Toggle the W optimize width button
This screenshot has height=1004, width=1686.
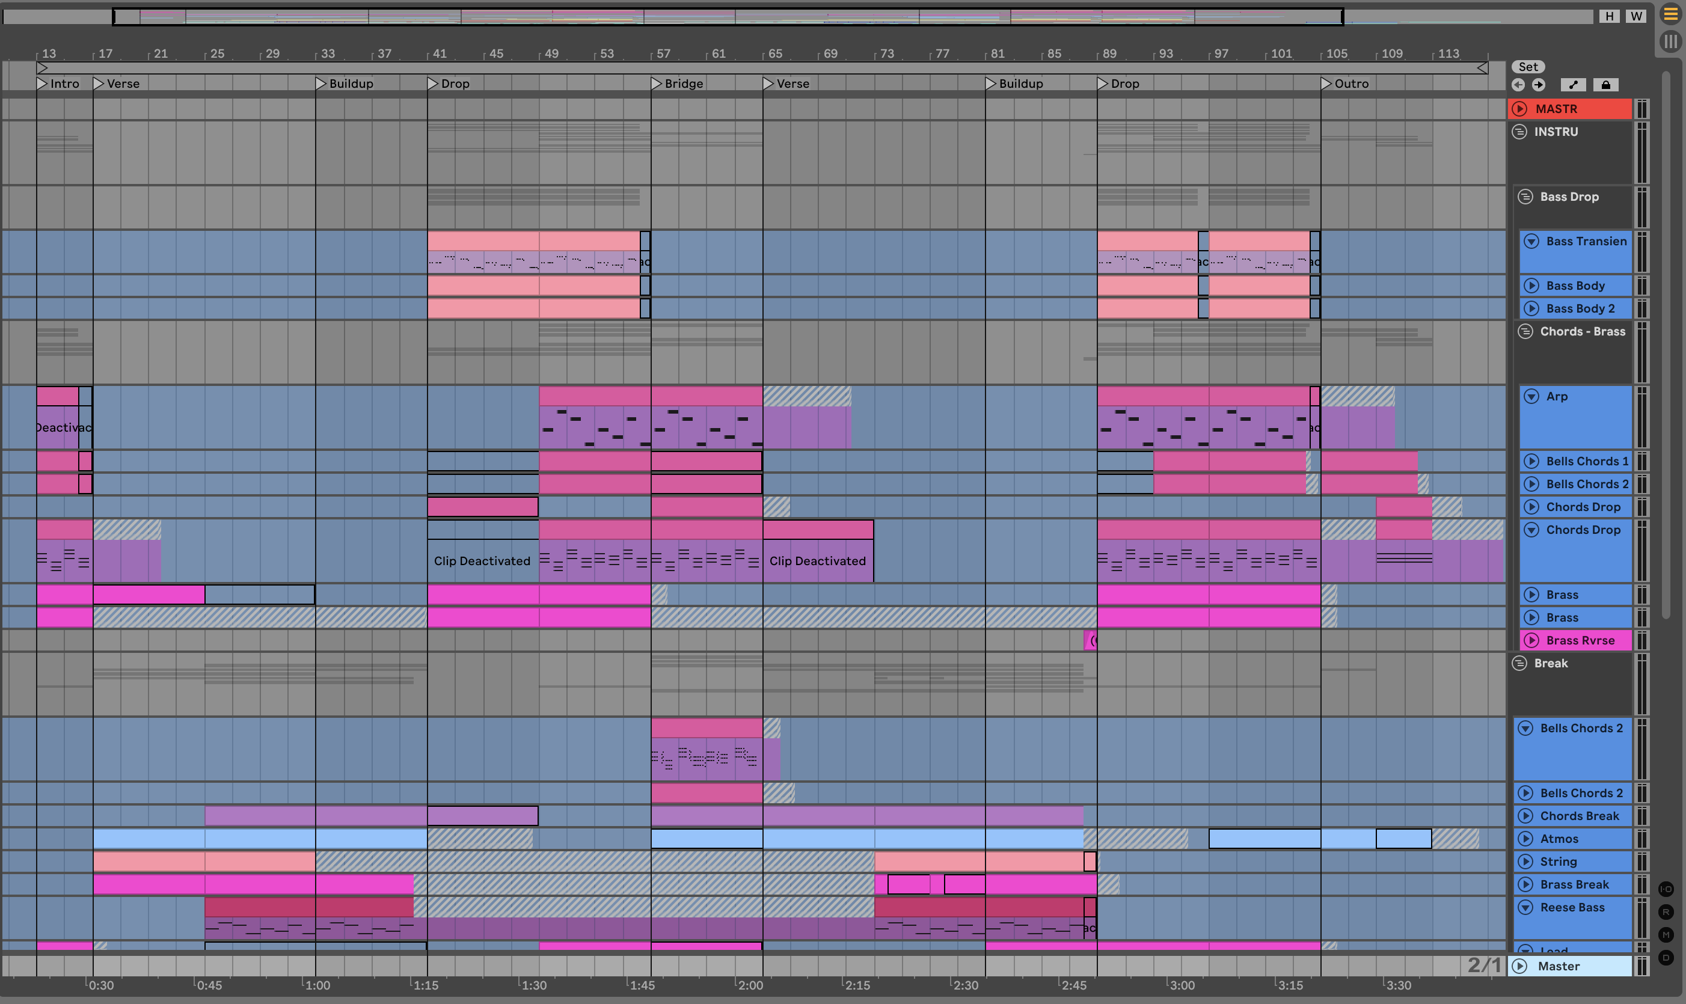click(x=1636, y=16)
